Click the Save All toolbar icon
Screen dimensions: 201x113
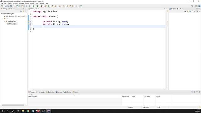8,6
